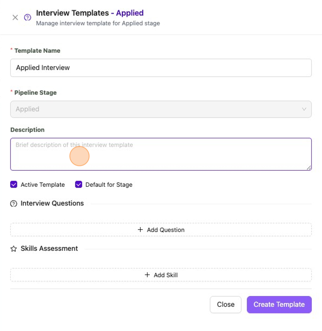
Task: Select the Applied label in the dialog header
Action: (130, 13)
